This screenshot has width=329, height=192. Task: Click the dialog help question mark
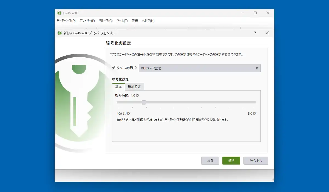coord(255,33)
